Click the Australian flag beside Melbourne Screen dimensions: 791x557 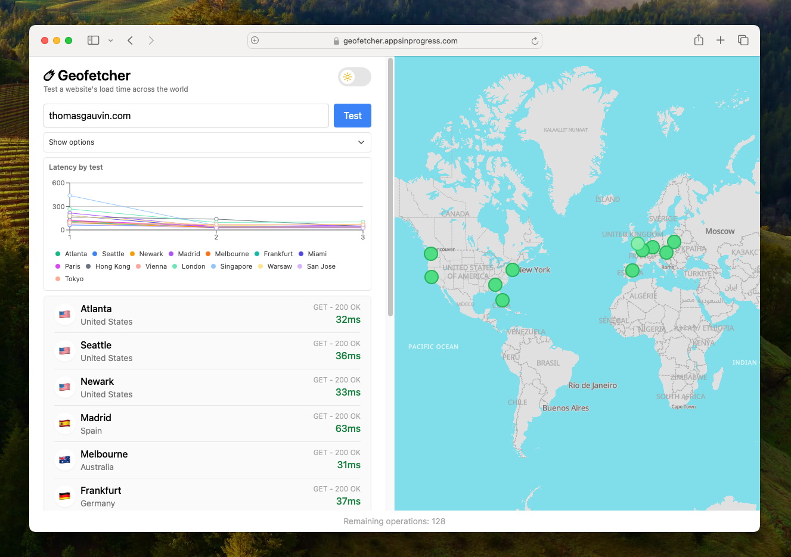click(x=64, y=459)
